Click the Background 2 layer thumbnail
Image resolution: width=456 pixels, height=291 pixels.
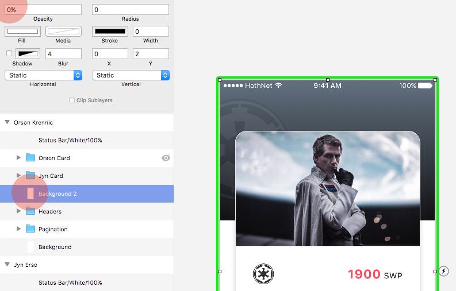(x=30, y=193)
